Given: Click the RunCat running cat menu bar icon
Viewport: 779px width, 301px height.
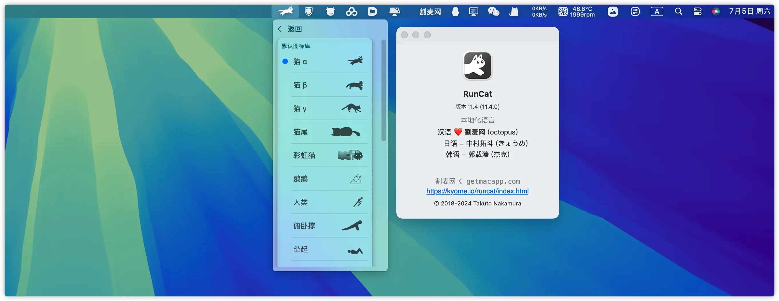Looking at the screenshot, I should coord(285,11).
